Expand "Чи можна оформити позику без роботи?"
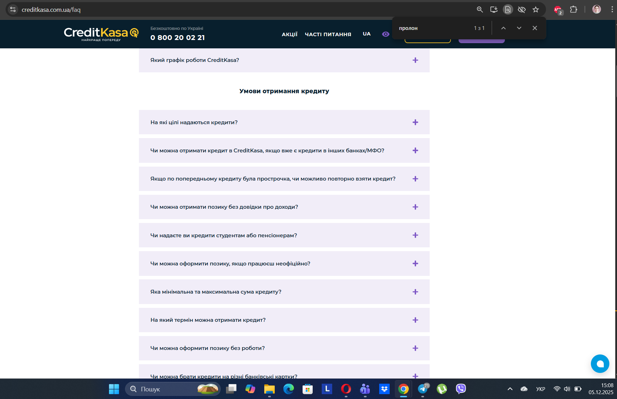Image resolution: width=617 pixels, height=399 pixels. click(x=284, y=348)
